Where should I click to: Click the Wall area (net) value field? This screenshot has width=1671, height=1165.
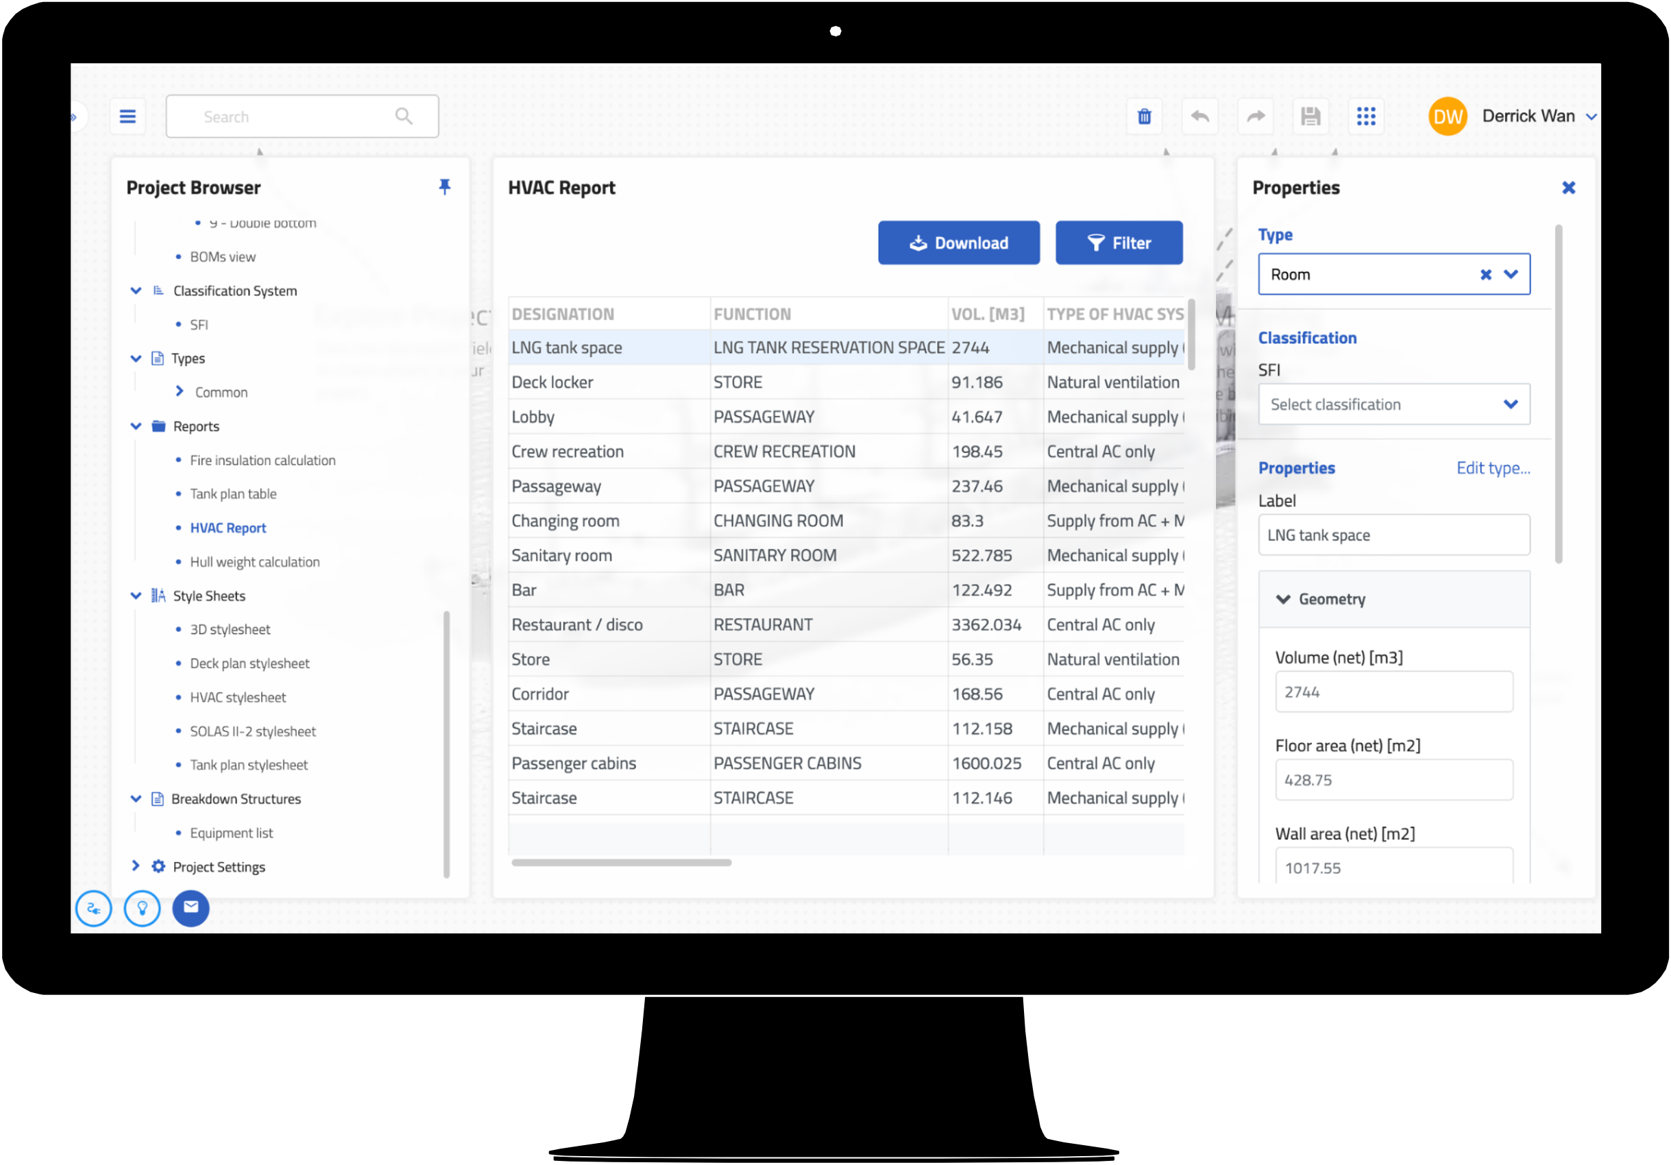click(x=1393, y=866)
